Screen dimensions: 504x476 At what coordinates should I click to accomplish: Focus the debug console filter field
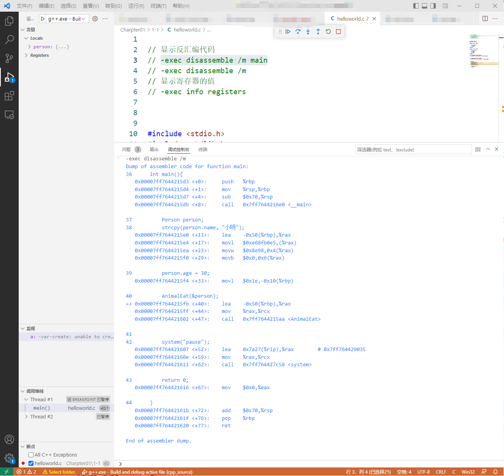(413, 149)
